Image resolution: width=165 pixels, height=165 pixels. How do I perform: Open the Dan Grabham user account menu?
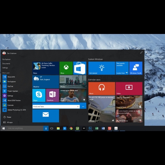pyautogui.click(x=10, y=53)
